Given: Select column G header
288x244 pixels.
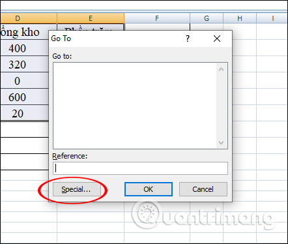Looking at the screenshot, I should 207,18.
